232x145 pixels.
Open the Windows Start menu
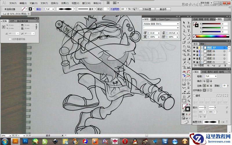pos(5,141)
